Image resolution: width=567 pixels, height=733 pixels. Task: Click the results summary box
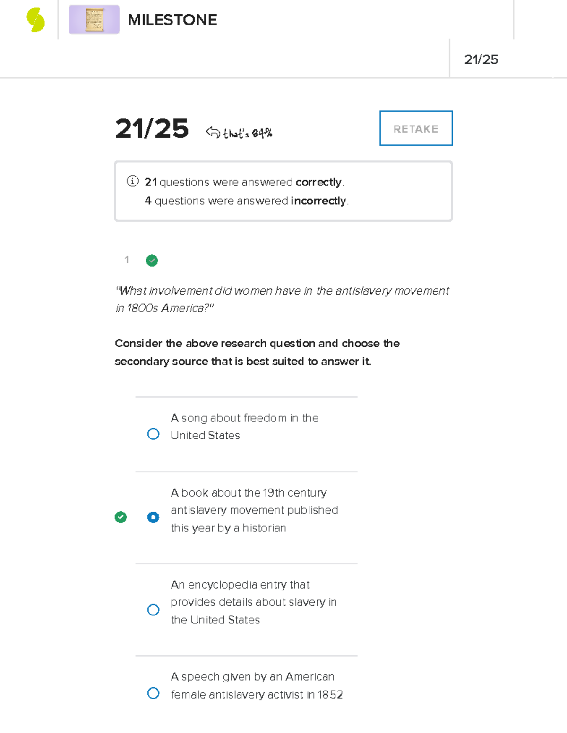click(283, 191)
